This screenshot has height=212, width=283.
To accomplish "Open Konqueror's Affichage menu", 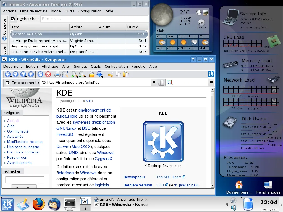I will [50, 66].
